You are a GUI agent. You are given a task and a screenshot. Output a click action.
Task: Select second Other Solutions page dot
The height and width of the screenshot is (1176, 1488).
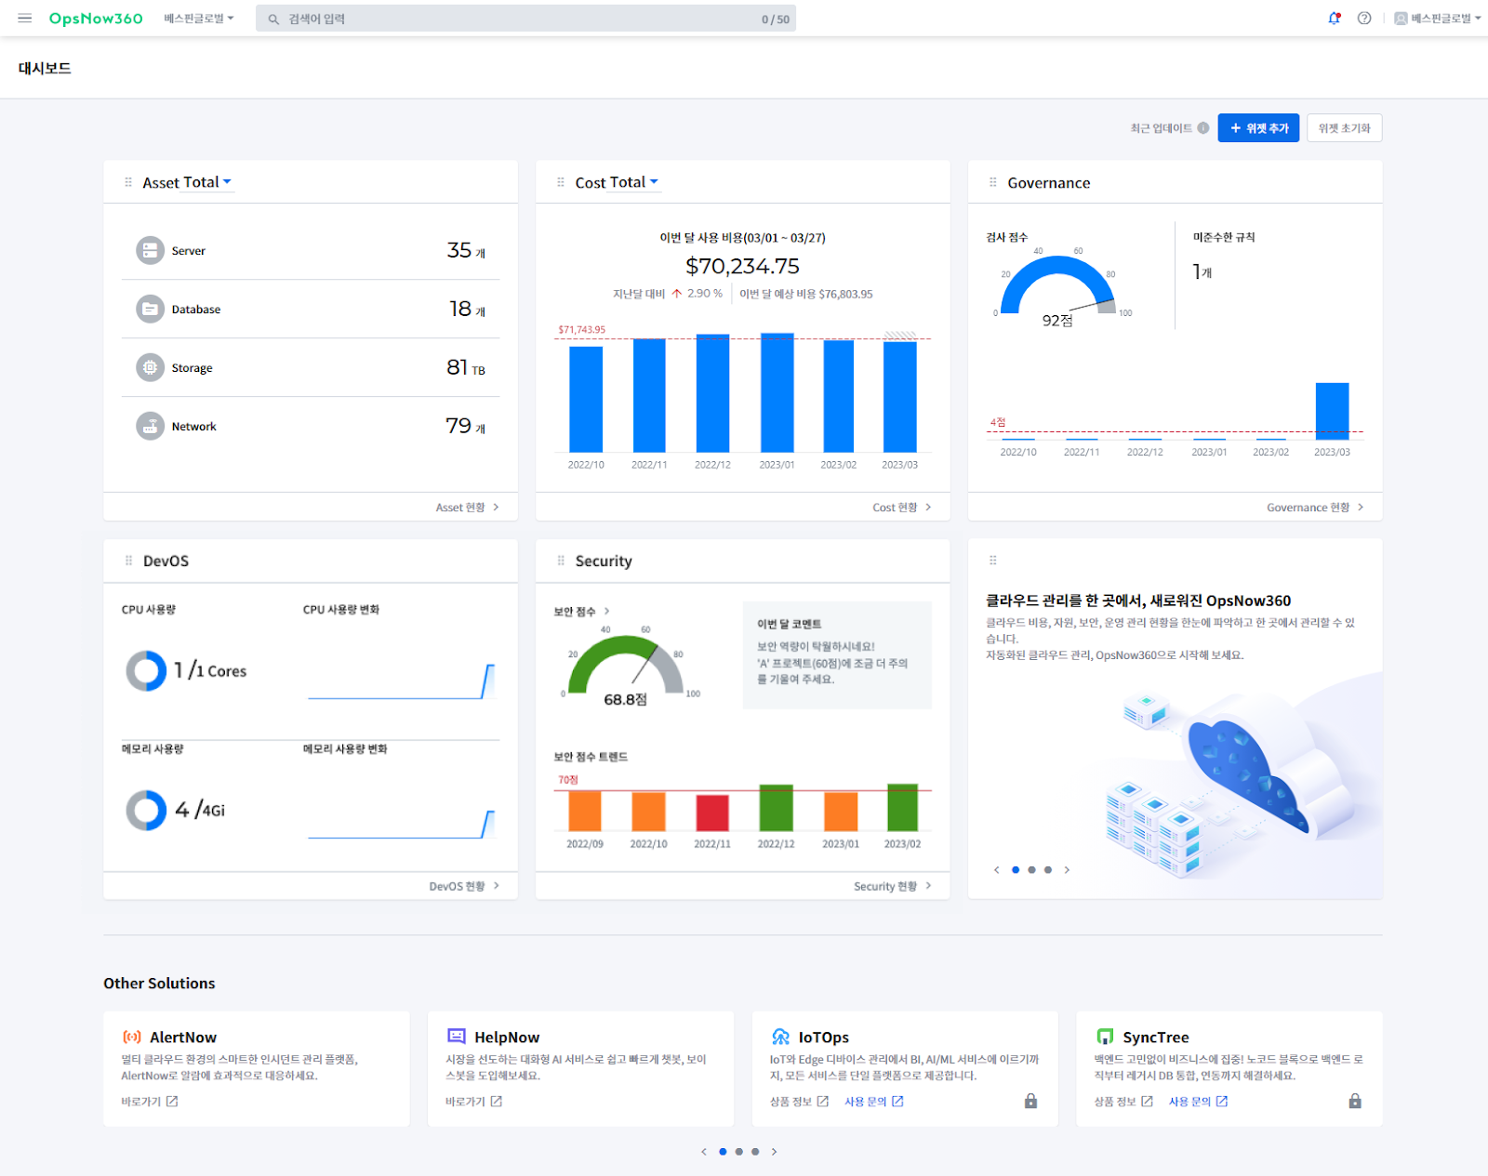pyautogui.click(x=739, y=1152)
